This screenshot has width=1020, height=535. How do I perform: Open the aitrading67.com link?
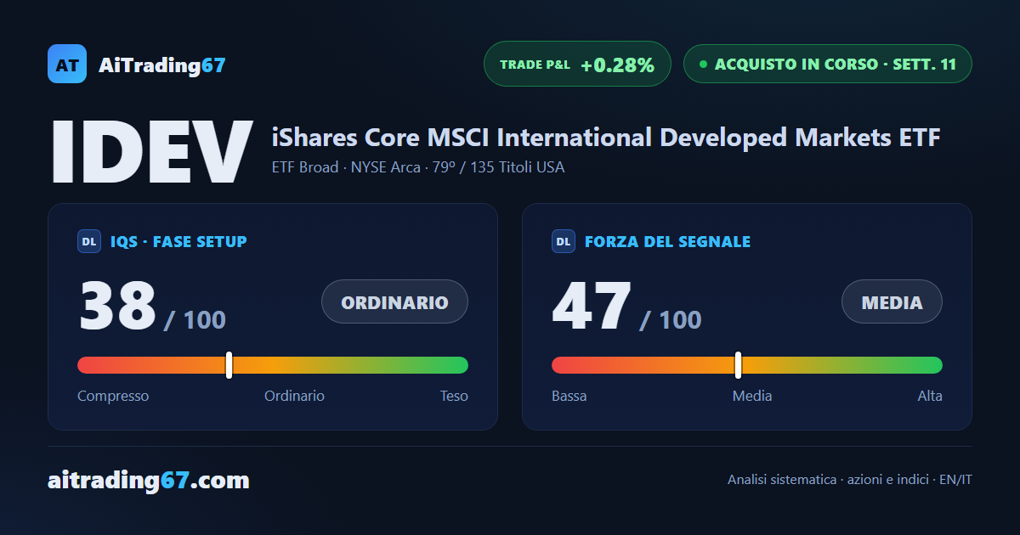pos(149,481)
